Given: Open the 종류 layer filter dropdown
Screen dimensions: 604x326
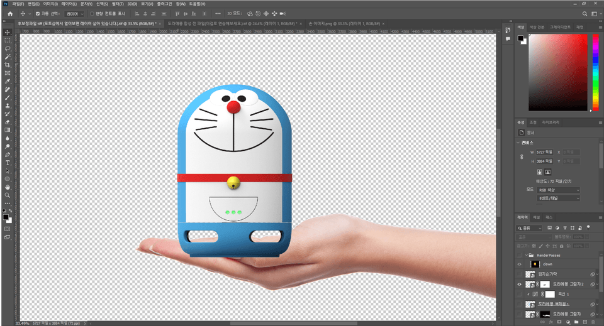Looking at the screenshot, I should (530, 229).
